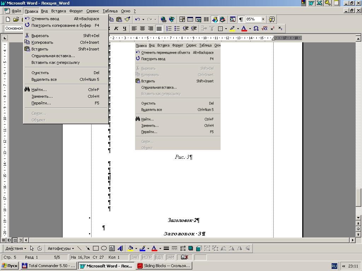
Task: Expand the undo history arrow
Action: pos(143,19)
